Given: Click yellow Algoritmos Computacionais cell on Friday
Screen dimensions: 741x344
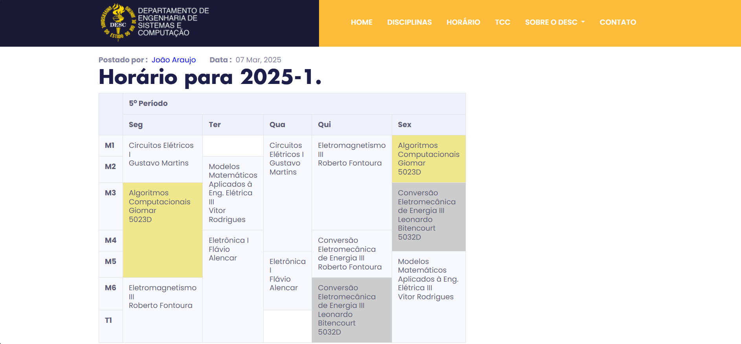Looking at the screenshot, I should (428, 159).
